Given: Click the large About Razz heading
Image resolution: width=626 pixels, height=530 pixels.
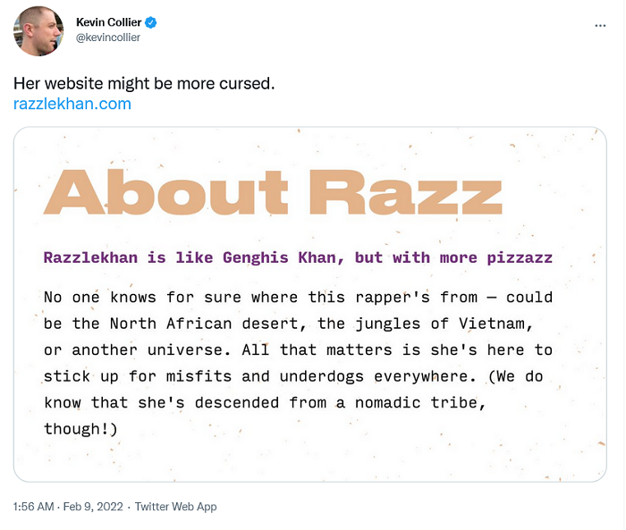Looking at the screenshot, I should pos(273,193).
